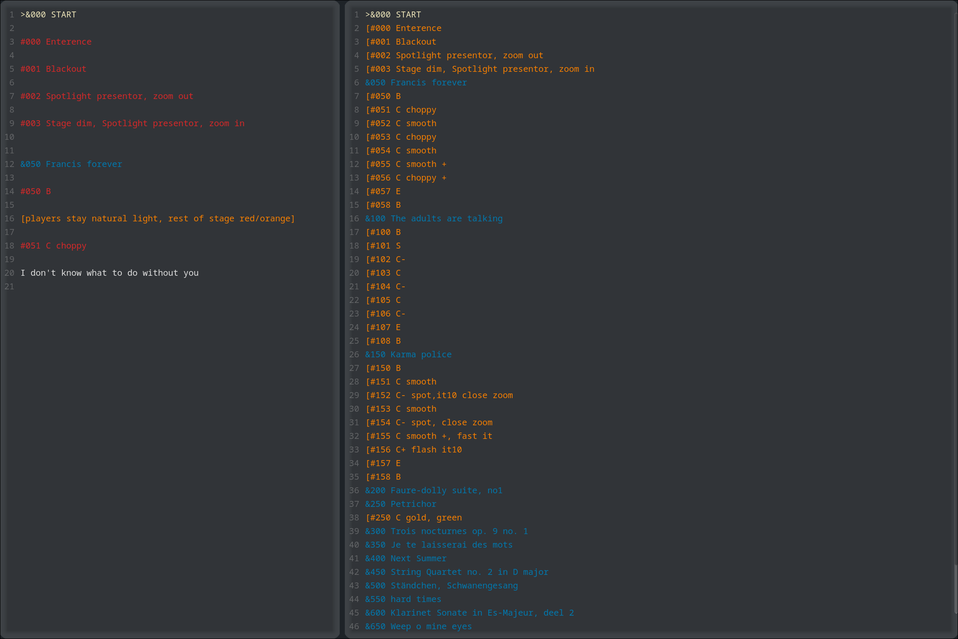Click the &150 Karma police song entry
958x639 pixels.
pyautogui.click(x=408, y=354)
